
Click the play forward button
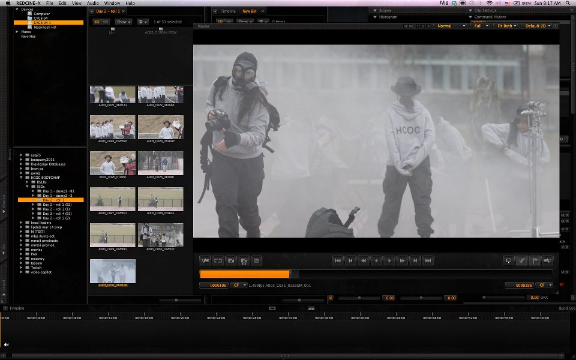389,260
